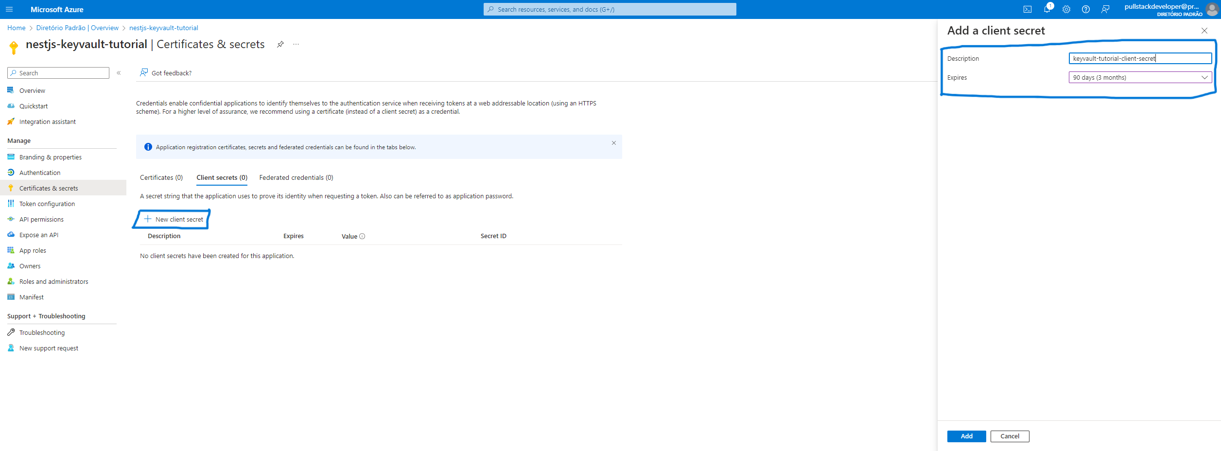The height and width of the screenshot is (451, 1221).
Task: Click the App roles icon
Action: [x=11, y=250]
